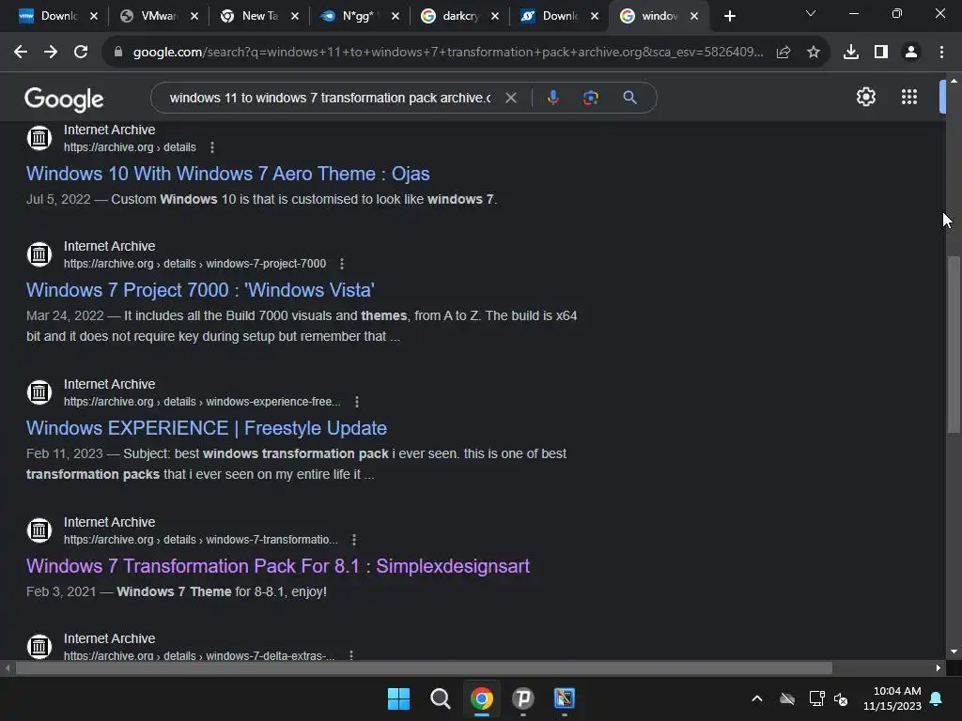This screenshot has height=721, width=962.
Task: Open Snipping Tool on taskbar
Action: pos(565,698)
